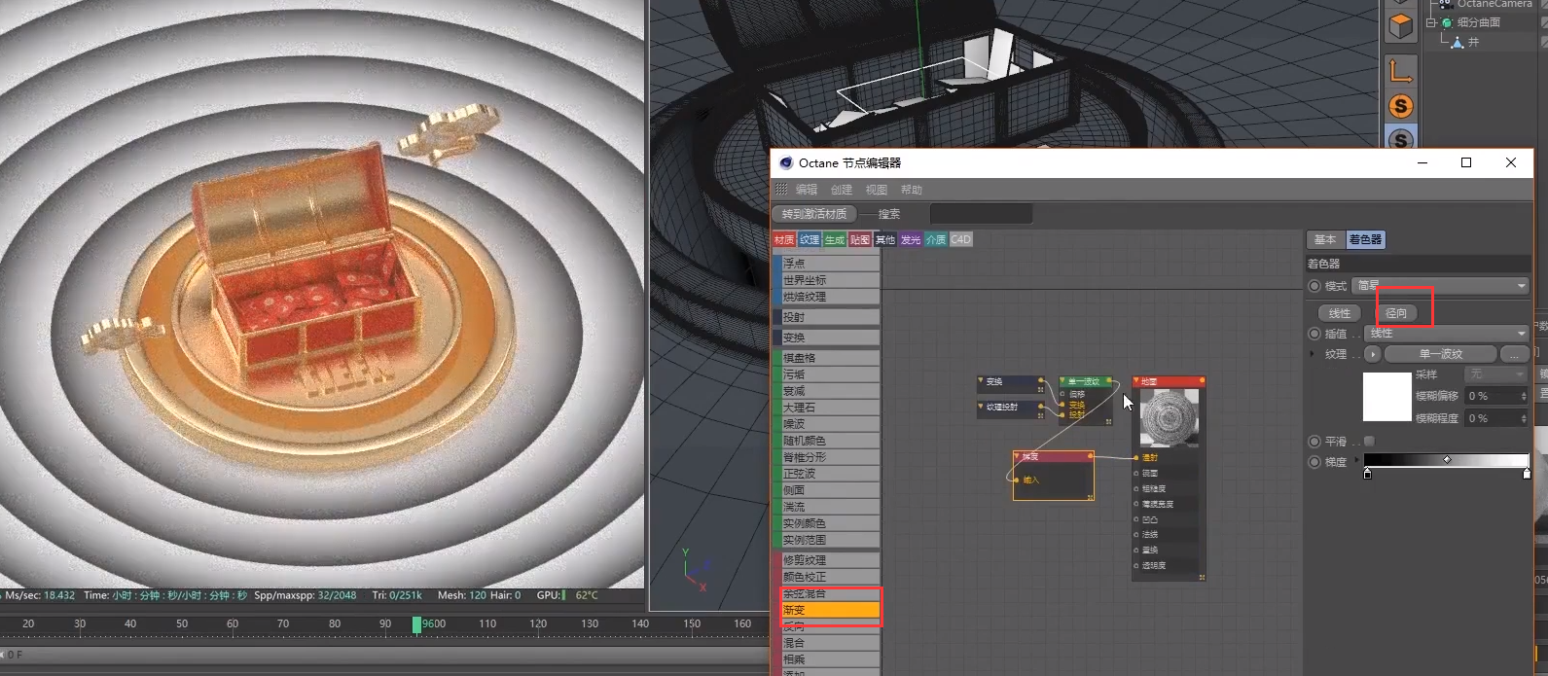Click the white texture preview swatch
The height and width of the screenshot is (676, 1548).
click(1387, 396)
